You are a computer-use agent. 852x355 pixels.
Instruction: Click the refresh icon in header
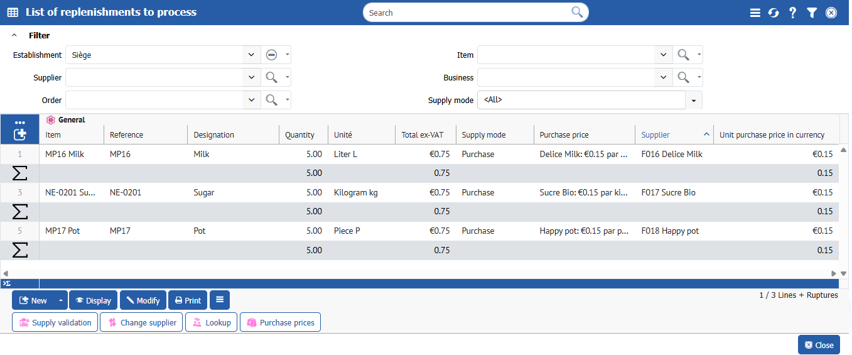click(774, 13)
